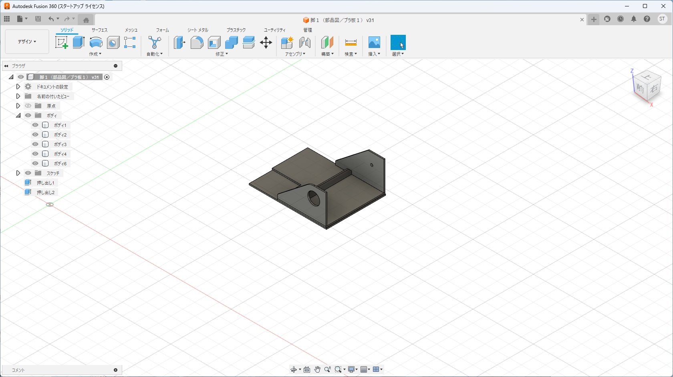Click the ViewCube 前 face

[x=640, y=88]
